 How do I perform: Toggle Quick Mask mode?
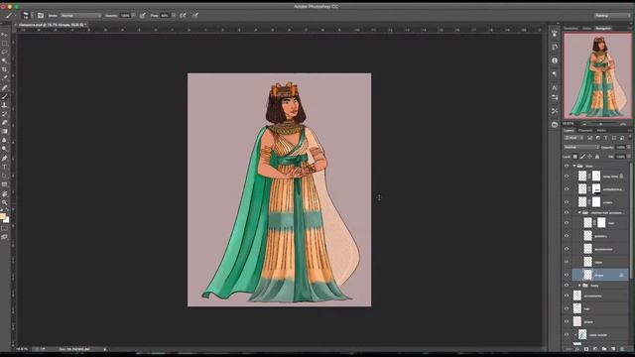tap(4, 229)
